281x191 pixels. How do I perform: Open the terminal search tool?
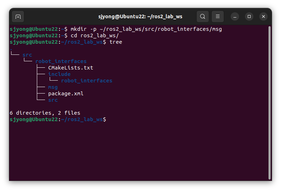202,16
